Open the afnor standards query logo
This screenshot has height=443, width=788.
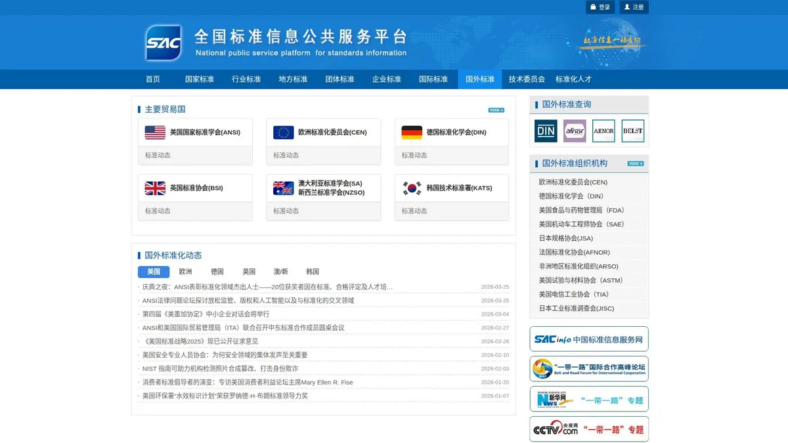[x=575, y=131]
